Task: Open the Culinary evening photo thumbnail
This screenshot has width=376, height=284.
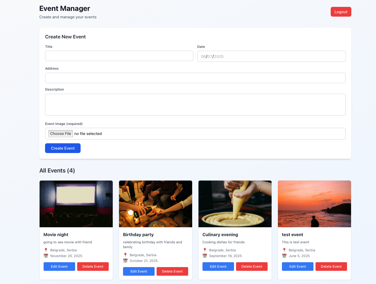Action: [x=235, y=204]
